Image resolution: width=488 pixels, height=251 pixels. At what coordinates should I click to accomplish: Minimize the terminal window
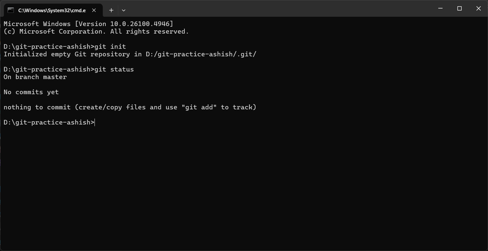[440, 9]
